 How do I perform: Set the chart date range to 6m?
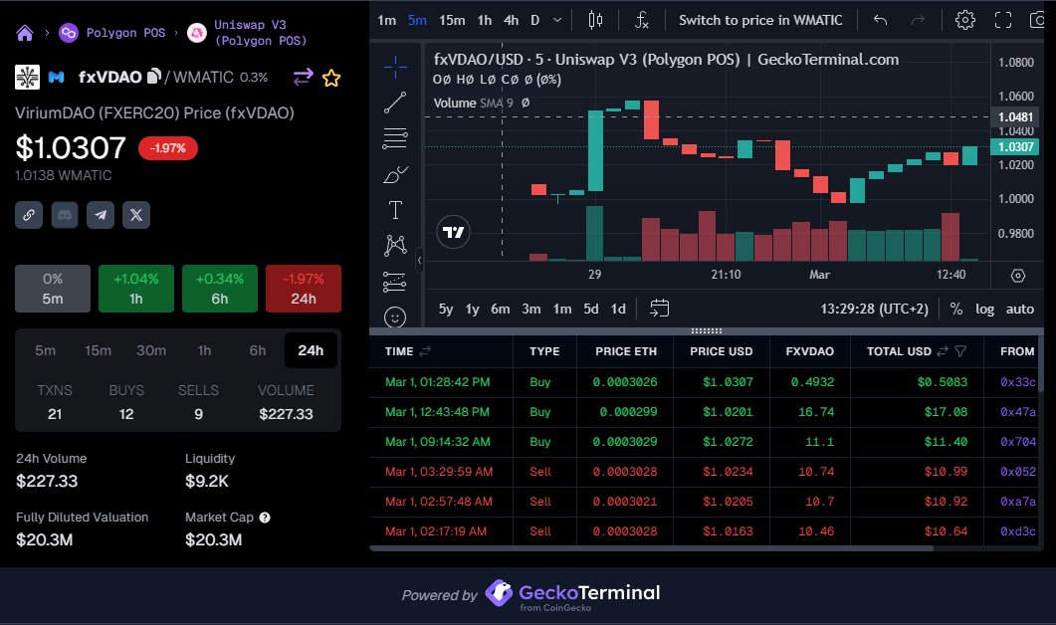pos(500,310)
